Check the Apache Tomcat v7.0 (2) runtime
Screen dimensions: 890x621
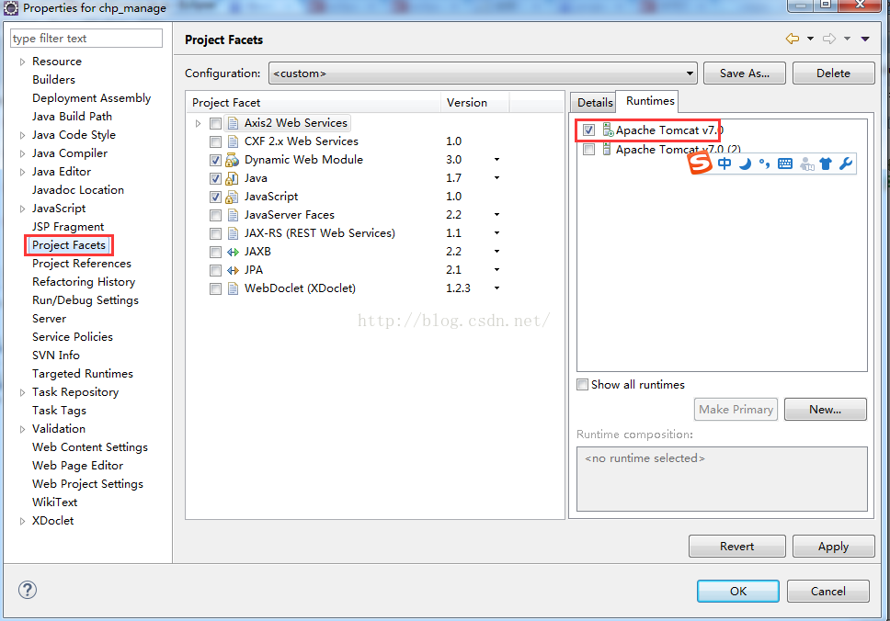588,149
